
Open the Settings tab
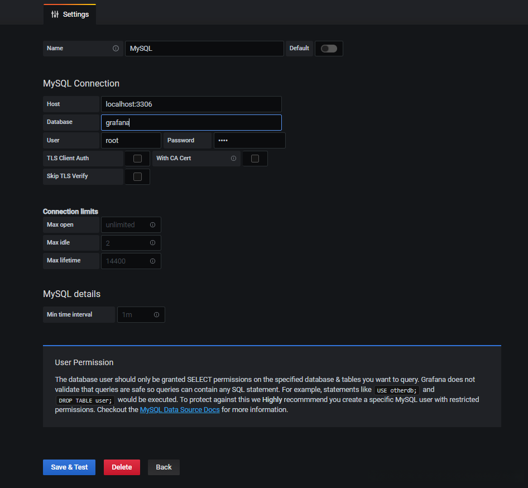tap(70, 14)
